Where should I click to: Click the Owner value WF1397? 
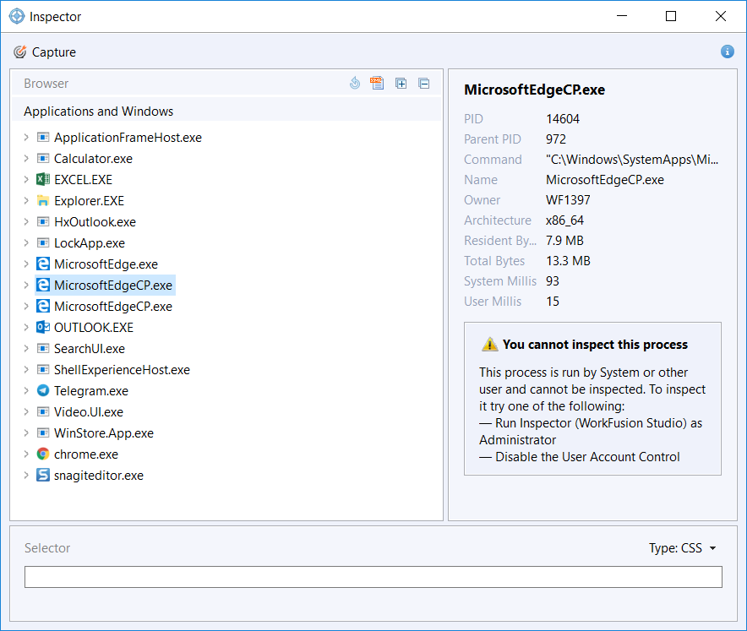568,199
